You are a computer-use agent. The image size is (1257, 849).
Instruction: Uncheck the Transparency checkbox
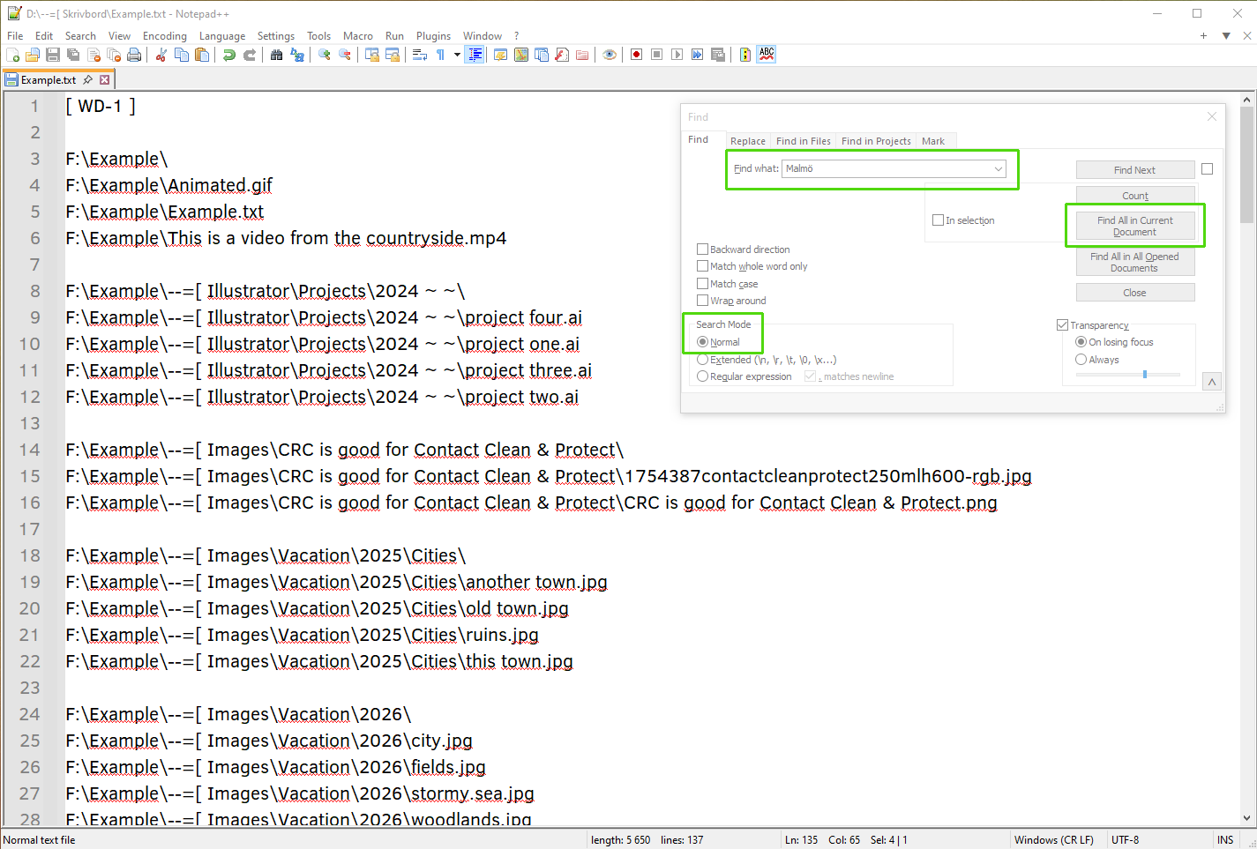(x=1063, y=325)
